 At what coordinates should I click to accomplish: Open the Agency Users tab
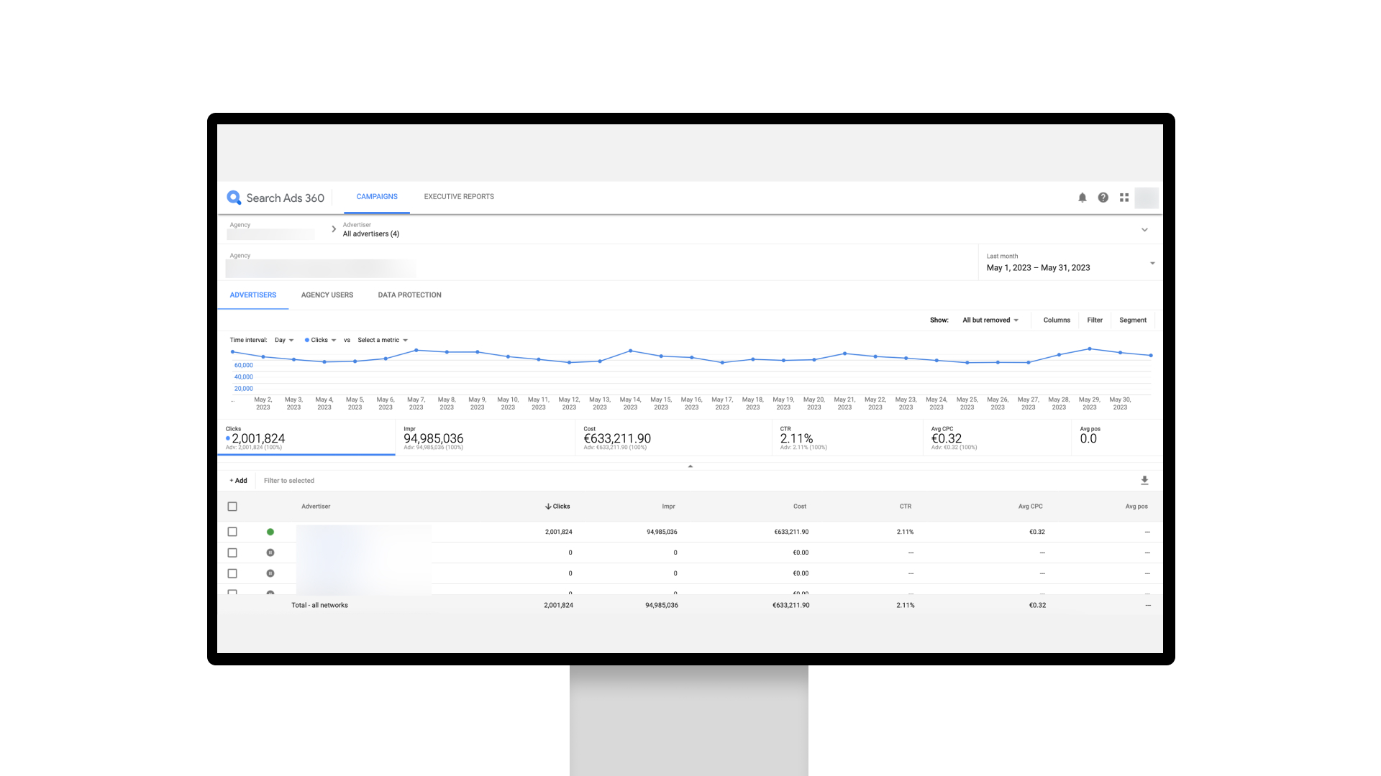pos(327,295)
